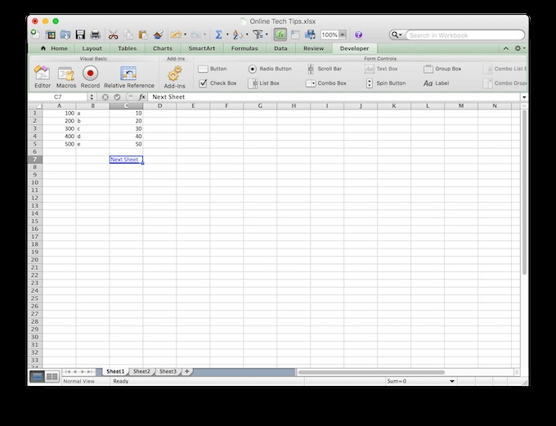Print using the printer icon
This screenshot has width=556, height=426.
pos(96,35)
